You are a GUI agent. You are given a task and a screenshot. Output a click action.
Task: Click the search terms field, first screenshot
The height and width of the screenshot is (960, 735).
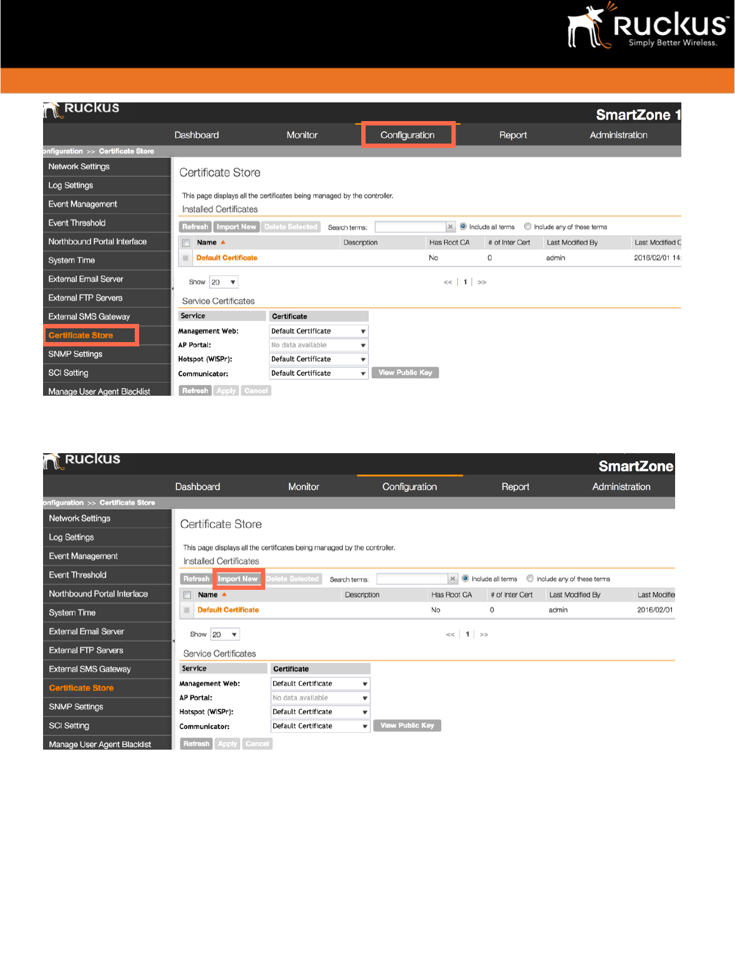(x=410, y=227)
